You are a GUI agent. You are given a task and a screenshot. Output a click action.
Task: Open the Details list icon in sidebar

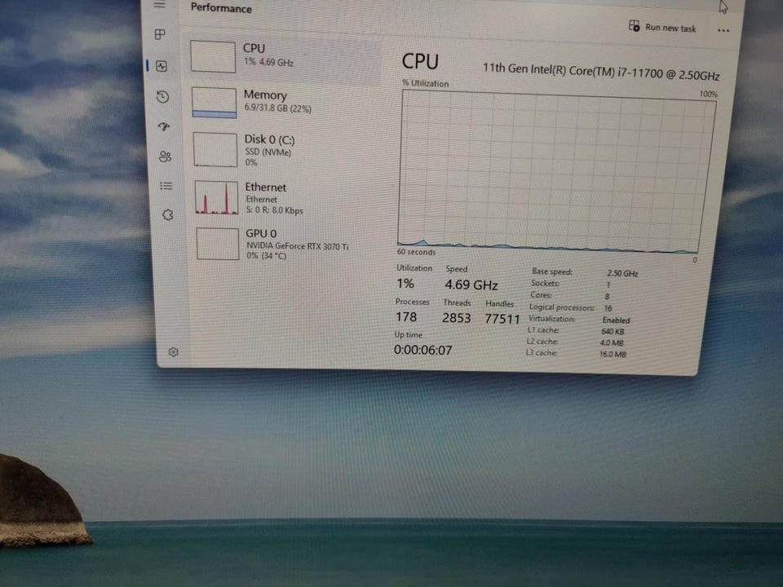(166, 186)
